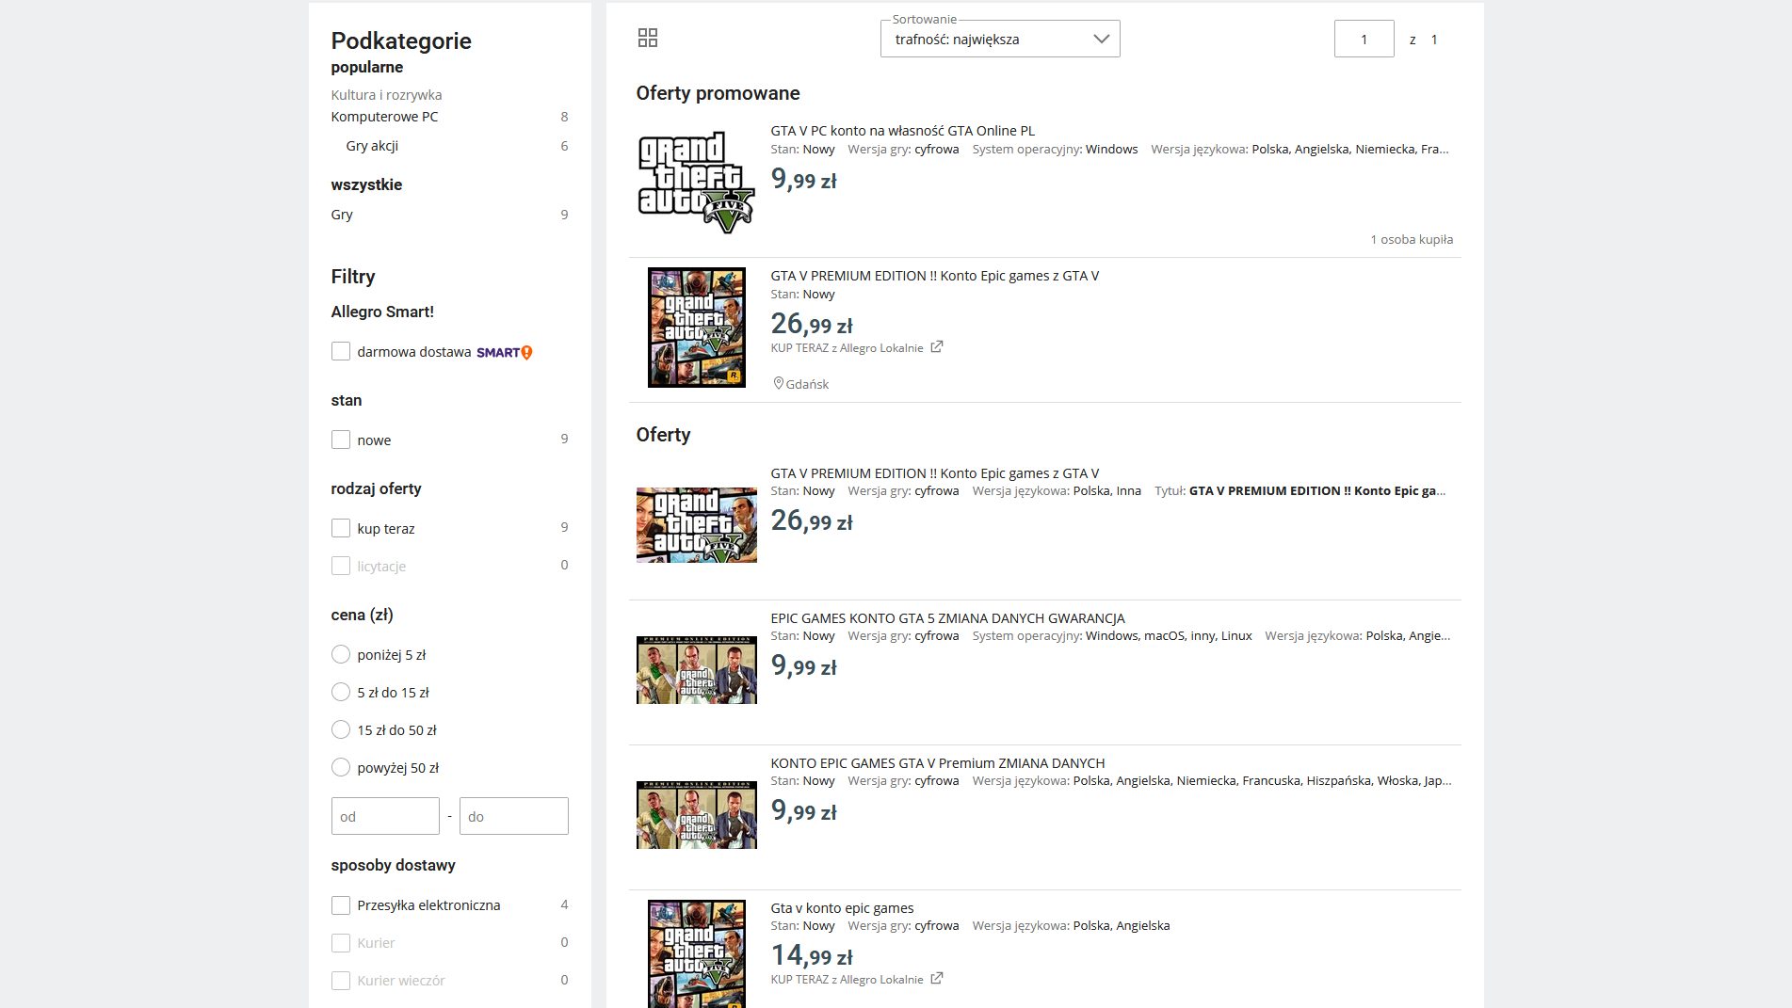Focus the page number input box
This screenshot has height=1008, width=1792.
[x=1364, y=39]
